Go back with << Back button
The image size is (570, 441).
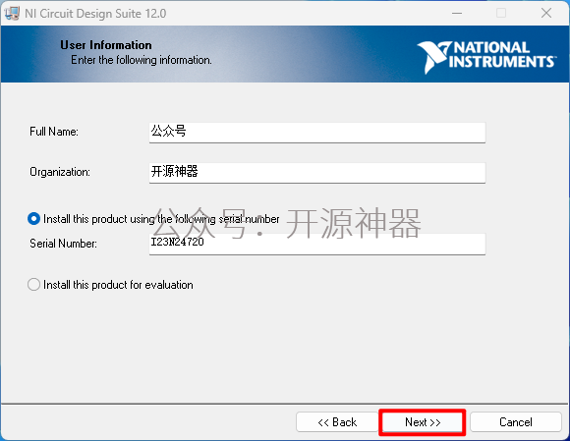[337, 422]
